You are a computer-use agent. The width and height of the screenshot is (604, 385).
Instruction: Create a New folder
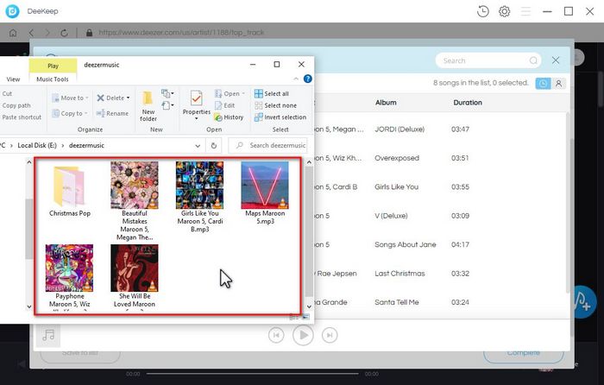(148, 106)
